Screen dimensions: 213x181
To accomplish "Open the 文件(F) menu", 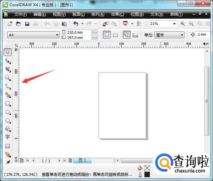I will click(x=21, y=14).
